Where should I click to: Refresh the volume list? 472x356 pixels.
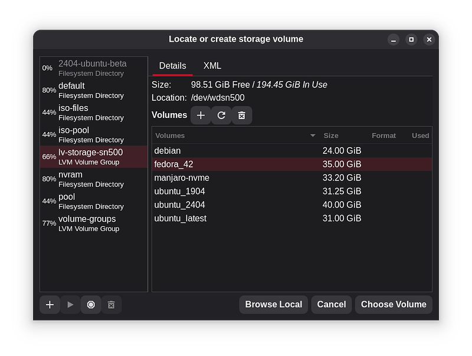[x=221, y=116]
